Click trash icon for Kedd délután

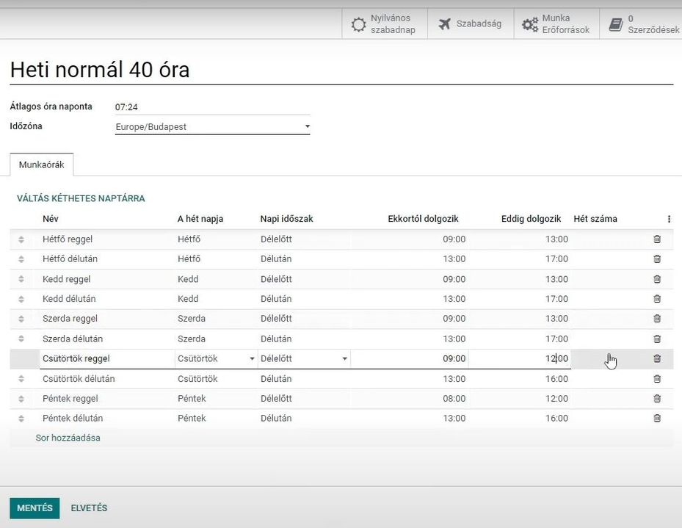point(656,299)
